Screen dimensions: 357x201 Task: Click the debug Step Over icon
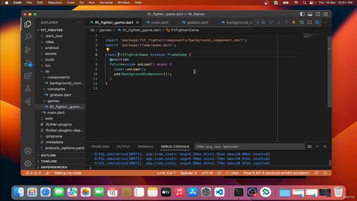[x=271, y=22]
